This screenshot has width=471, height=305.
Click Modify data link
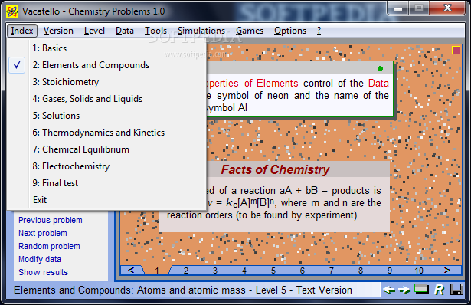click(x=40, y=259)
